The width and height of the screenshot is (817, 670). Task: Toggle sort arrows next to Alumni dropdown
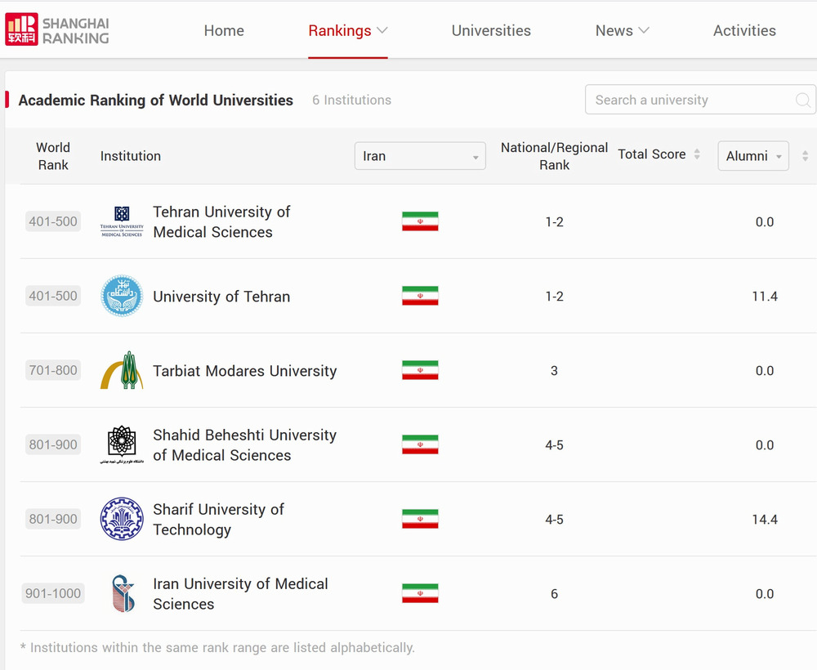[805, 156]
